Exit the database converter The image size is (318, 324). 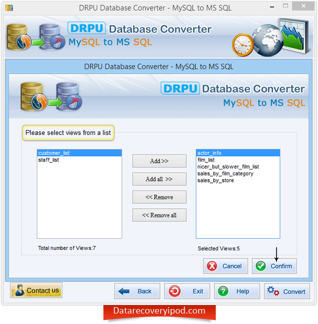click(187, 291)
